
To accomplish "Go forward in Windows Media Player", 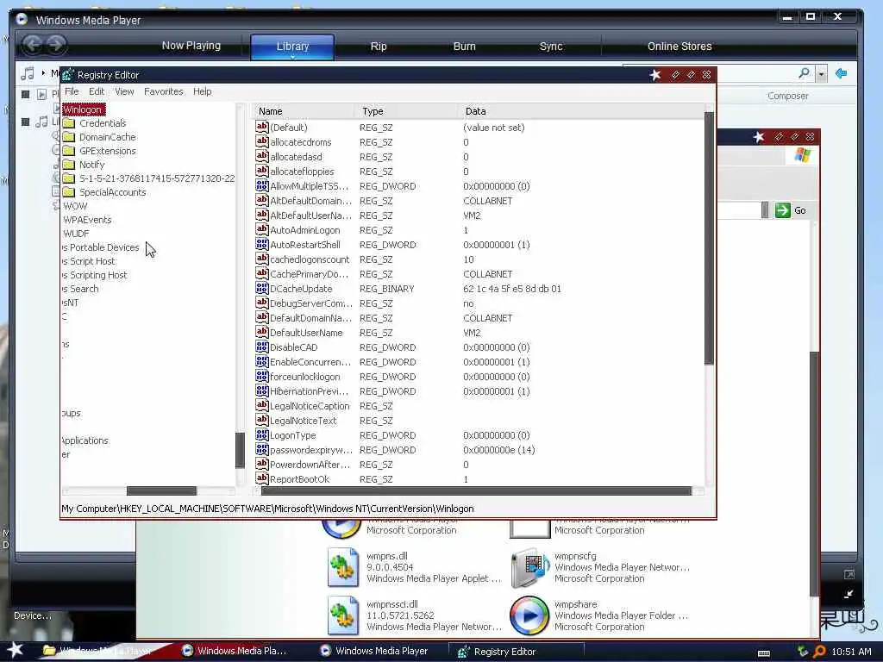I will (x=56, y=44).
